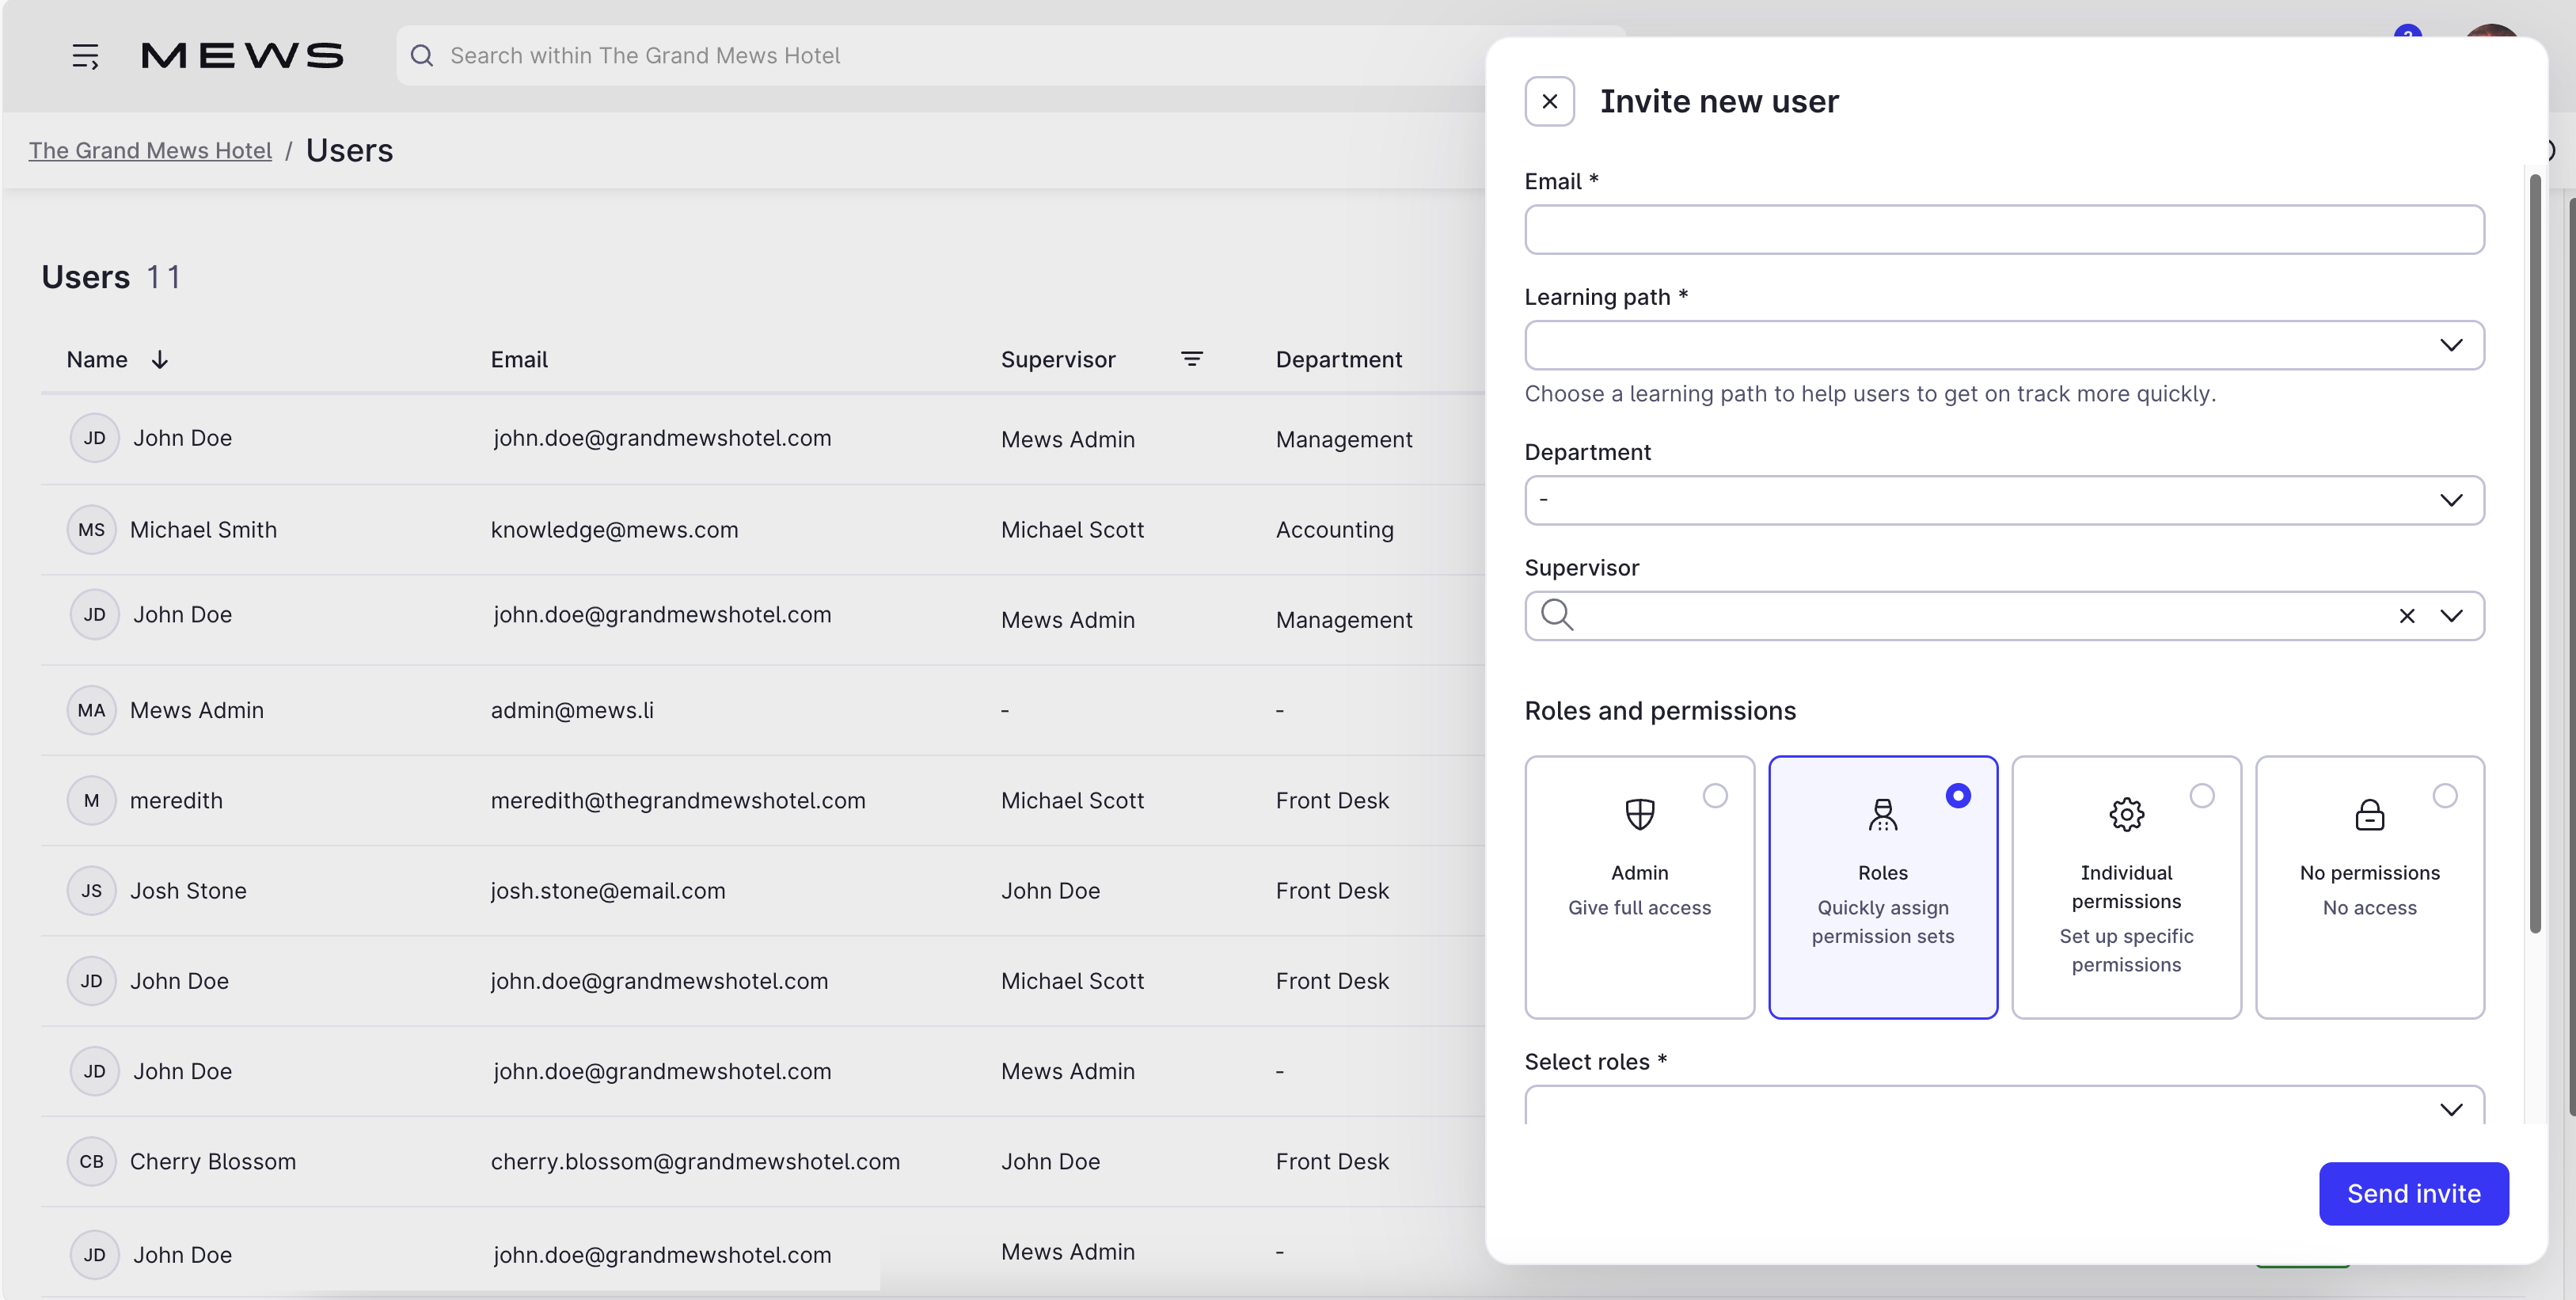Open the sidebar navigation menu icon
This screenshot has width=2576, height=1300.
click(86, 56)
